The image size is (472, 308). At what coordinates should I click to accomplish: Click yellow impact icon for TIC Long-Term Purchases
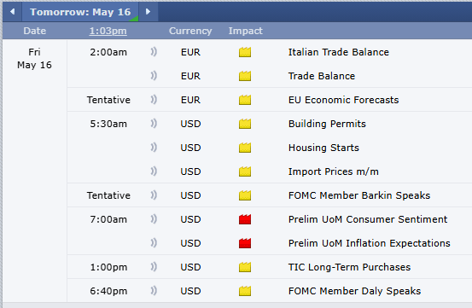pos(245,267)
